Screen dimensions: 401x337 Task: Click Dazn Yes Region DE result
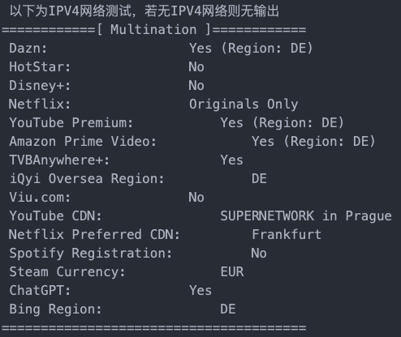(x=251, y=49)
